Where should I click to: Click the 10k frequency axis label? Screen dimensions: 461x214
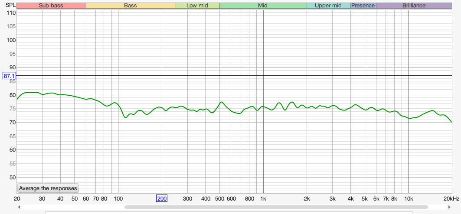[x=408, y=199]
